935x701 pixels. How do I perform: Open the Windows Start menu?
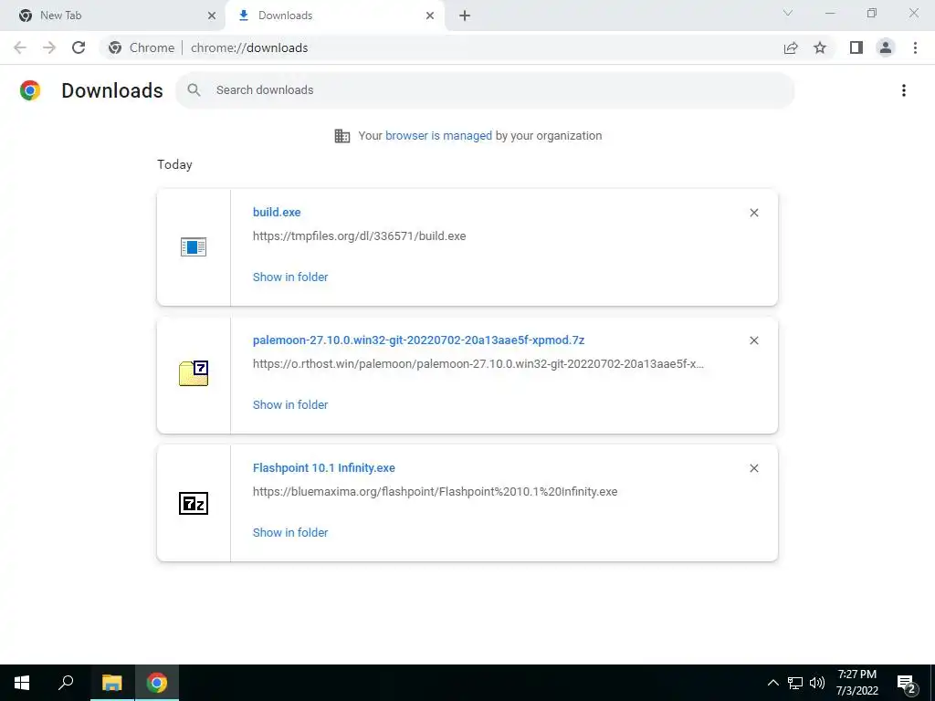click(22, 683)
